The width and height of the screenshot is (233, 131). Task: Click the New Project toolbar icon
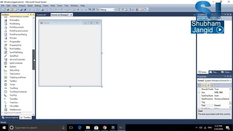pos(4,10)
